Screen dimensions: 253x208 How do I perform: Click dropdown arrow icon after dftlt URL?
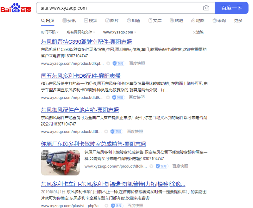[x=106, y=132]
